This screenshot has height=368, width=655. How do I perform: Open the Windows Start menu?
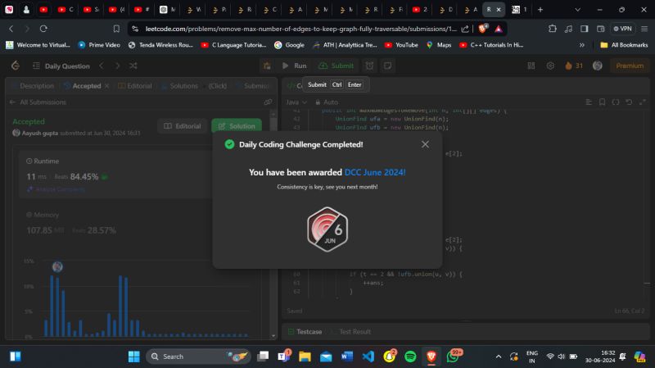(134, 357)
